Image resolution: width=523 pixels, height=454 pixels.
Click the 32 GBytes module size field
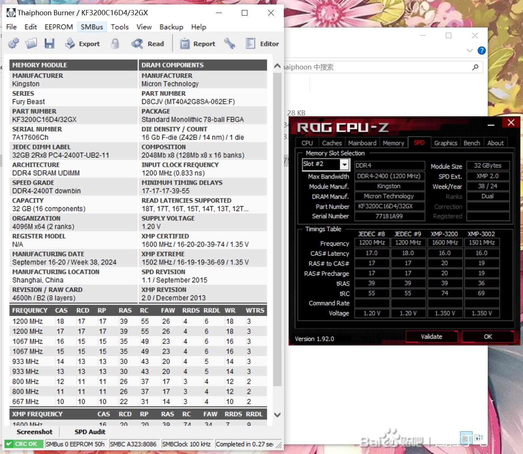click(x=488, y=166)
